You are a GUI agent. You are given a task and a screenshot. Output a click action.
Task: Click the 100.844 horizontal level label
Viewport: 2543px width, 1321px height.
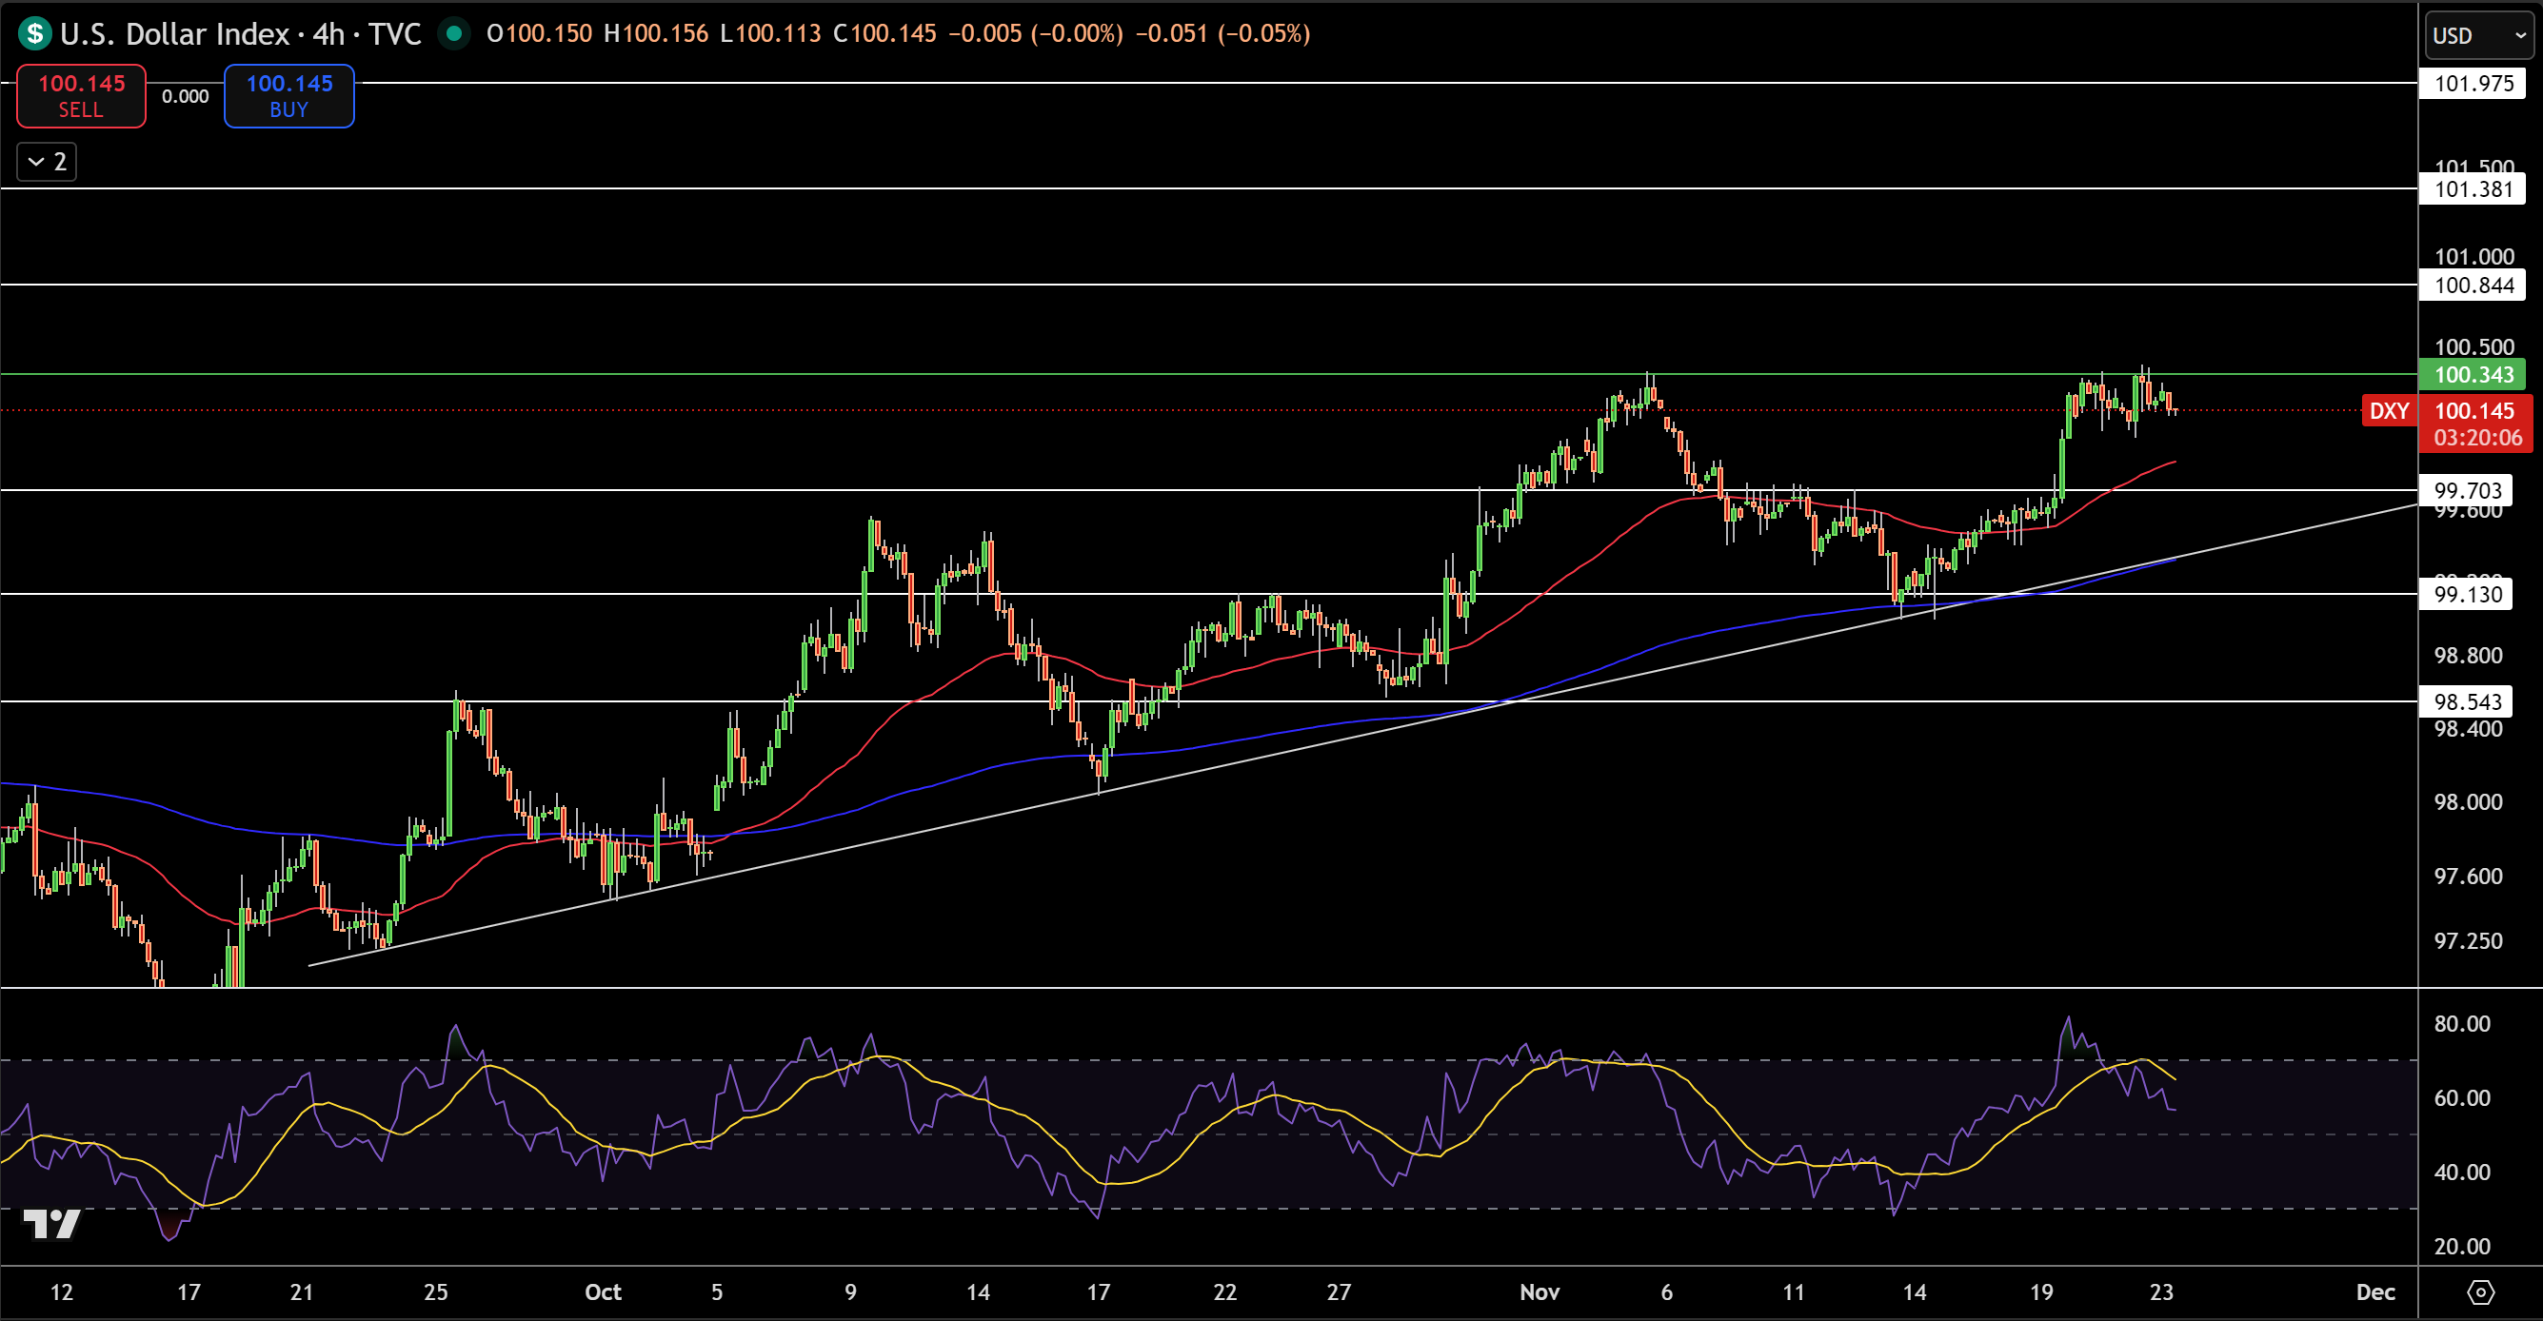[x=2475, y=286]
